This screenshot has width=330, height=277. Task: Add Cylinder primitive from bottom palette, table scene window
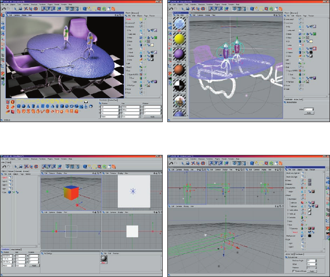pyautogui.click(x=33, y=106)
